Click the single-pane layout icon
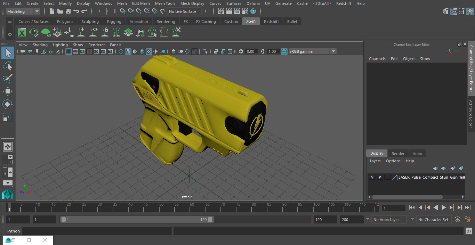This screenshot has width=475, height=245. [x=8, y=147]
